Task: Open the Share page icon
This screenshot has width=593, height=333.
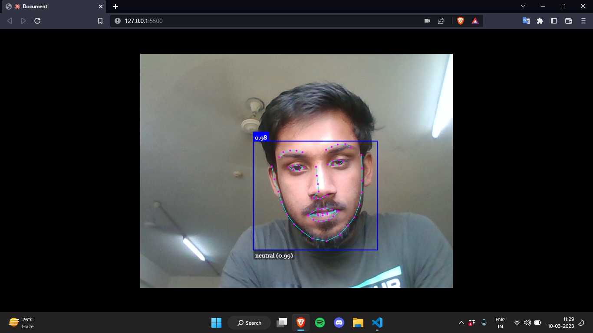Action: coord(441,20)
